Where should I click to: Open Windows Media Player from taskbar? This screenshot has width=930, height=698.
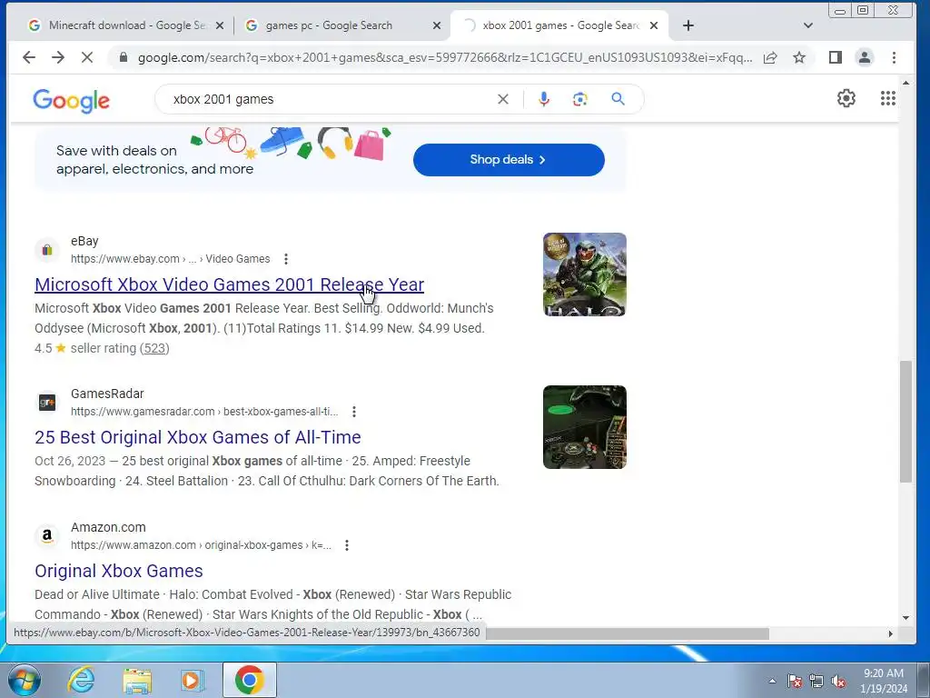point(193,680)
